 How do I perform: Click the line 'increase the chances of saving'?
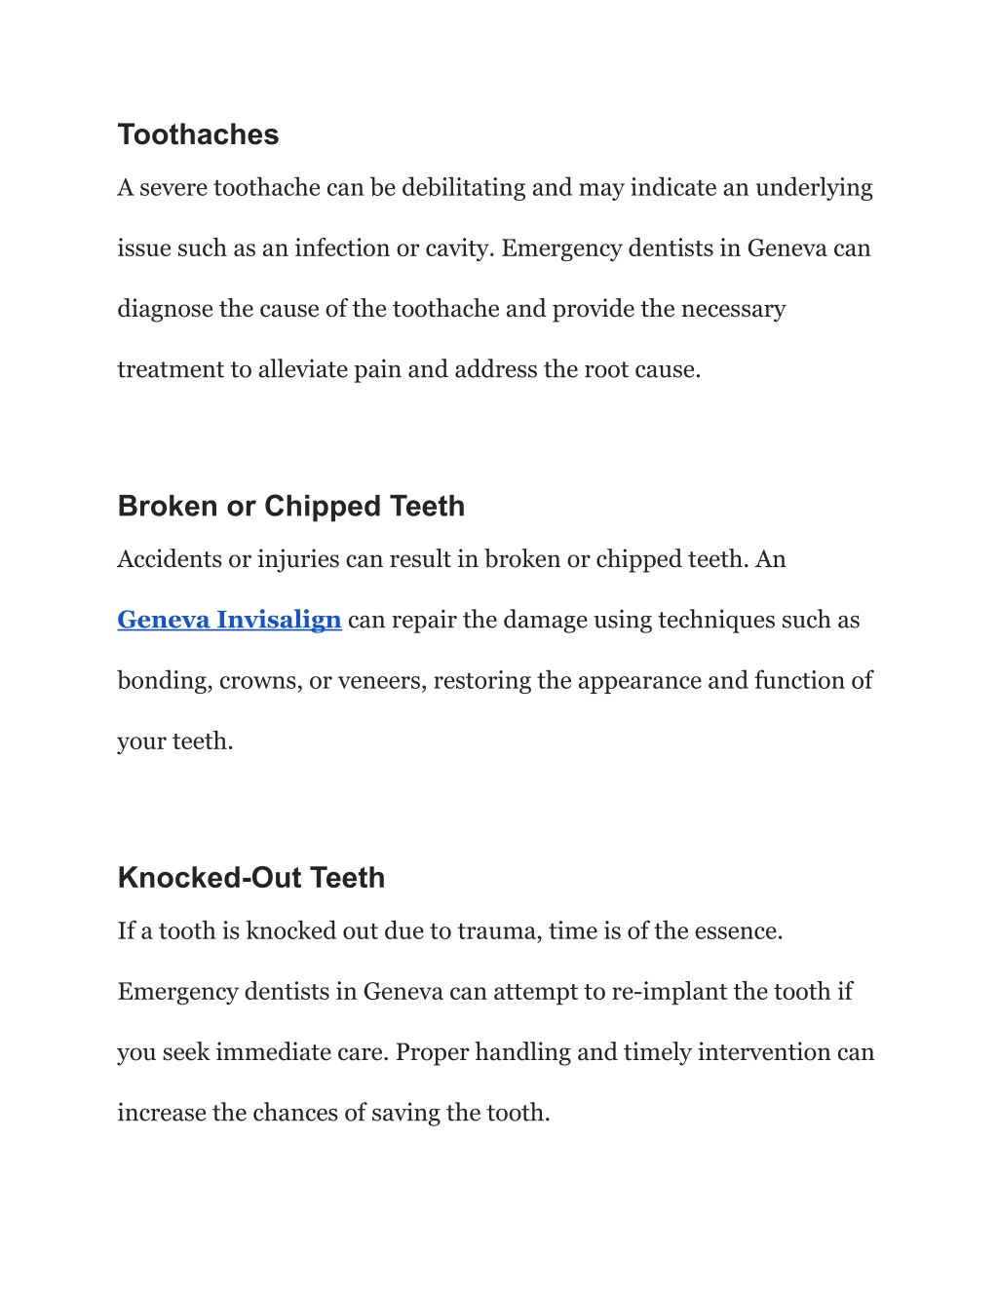point(333,1113)
